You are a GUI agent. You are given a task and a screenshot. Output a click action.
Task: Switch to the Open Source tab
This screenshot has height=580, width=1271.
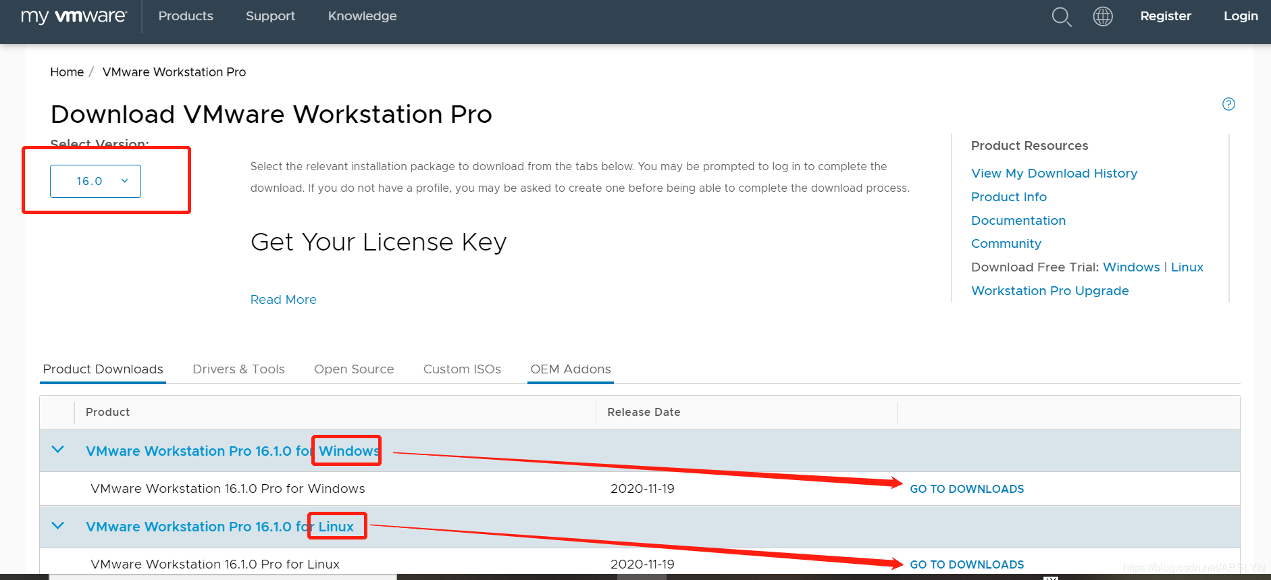click(x=354, y=369)
